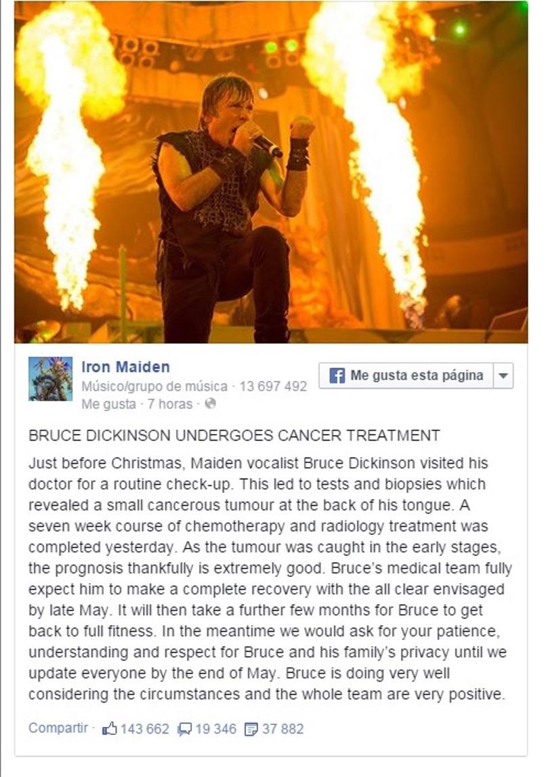Click the post body paragraph text

coord(270,579)
